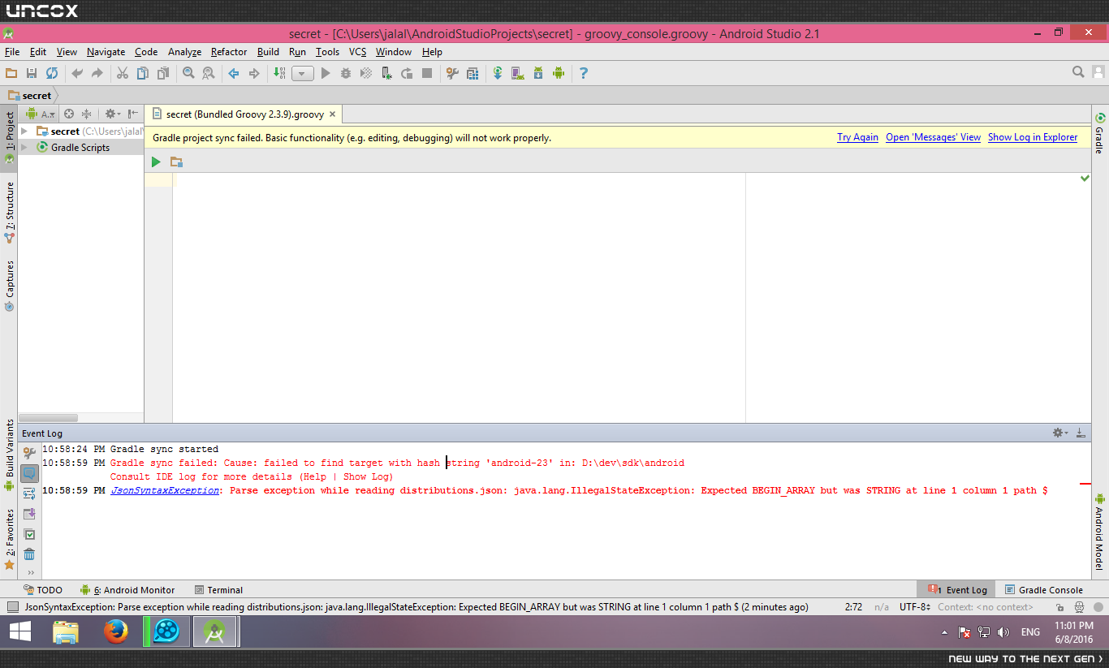
Task: Open the run configuration dropdown
Action: [303, 73]
